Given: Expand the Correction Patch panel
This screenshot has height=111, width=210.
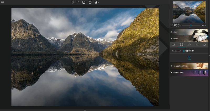Looking at the screenshot, I should 189,66.
